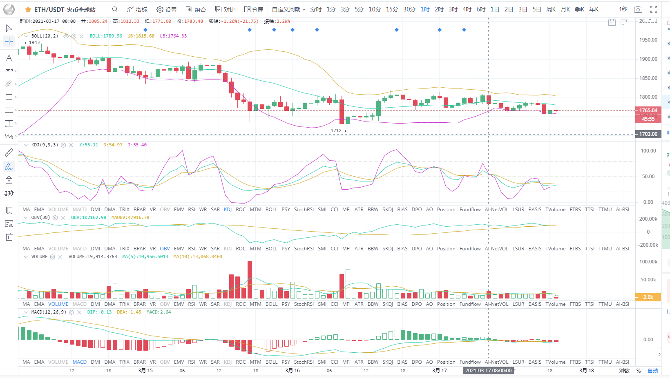
Task: Switch price axis to logarithmic 对数 scale
Action: [x=624, y=371]
